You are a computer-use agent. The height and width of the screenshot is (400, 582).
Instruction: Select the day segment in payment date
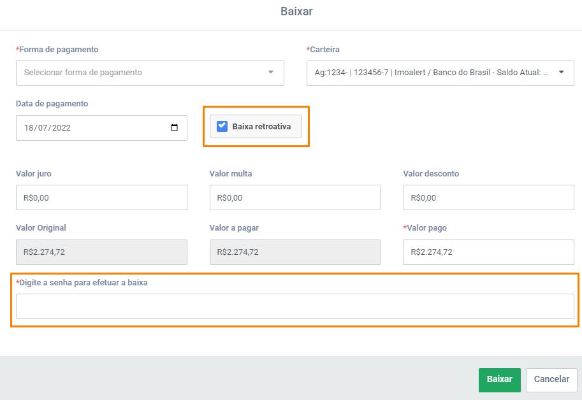click(29, 128)
